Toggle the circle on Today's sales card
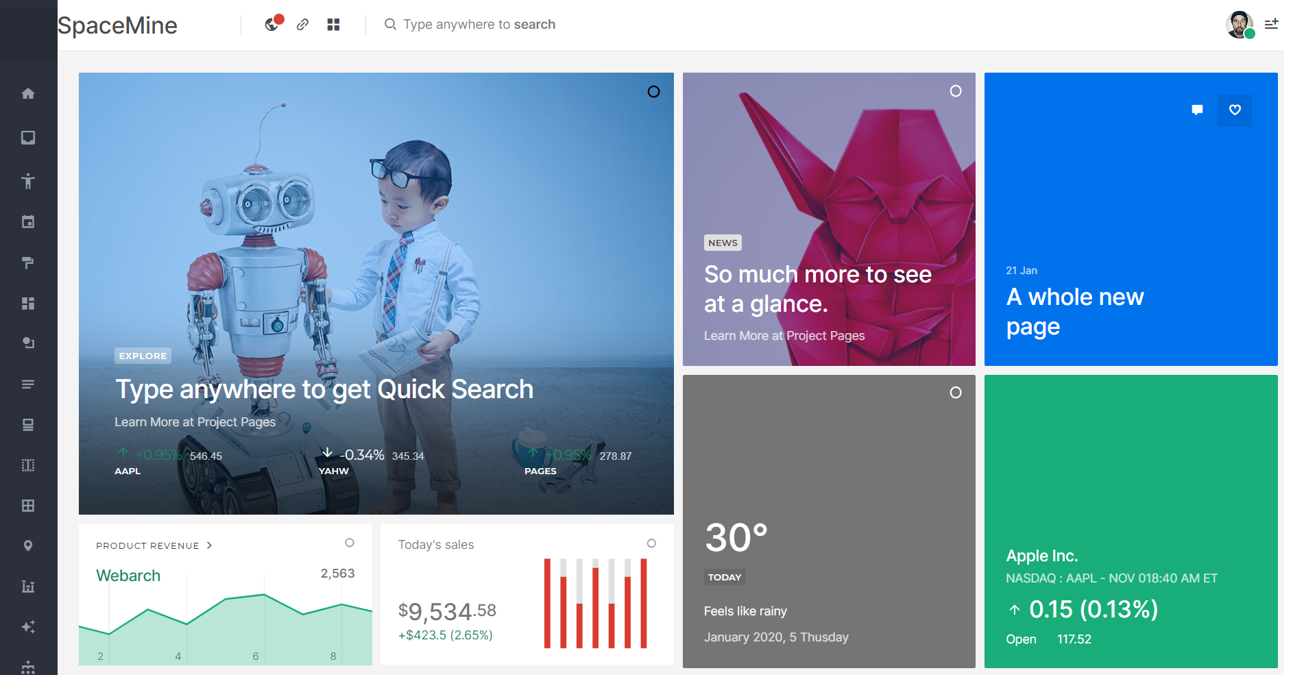1304x675 pixels. pos(652,543)
